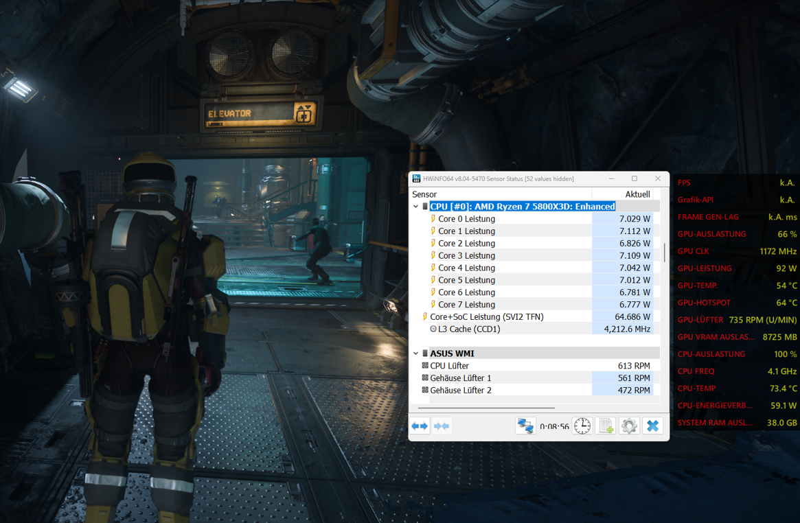Minimize the HWiNFO64 window
This screenshot has width=800, height=523.
coord(611,178)
